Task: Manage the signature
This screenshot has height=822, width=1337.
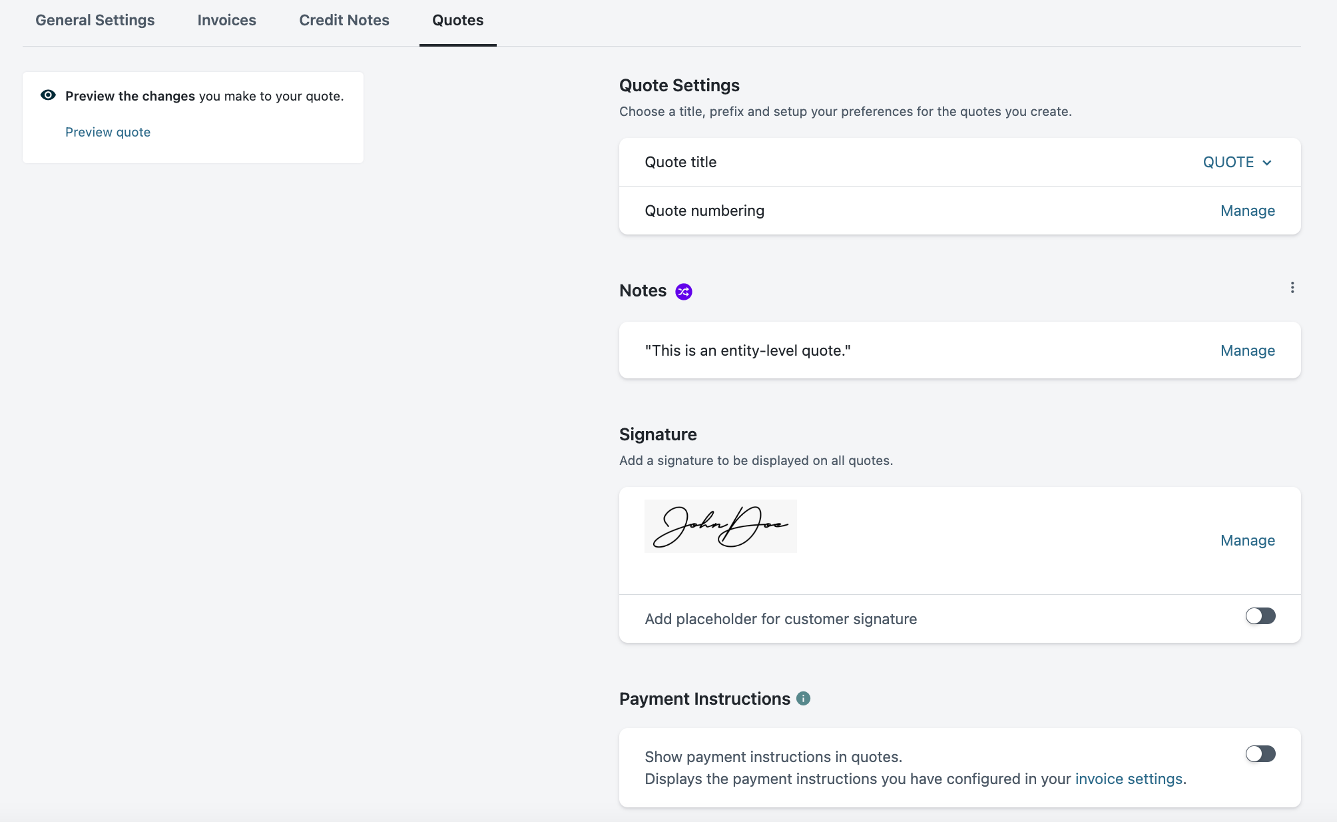Action: [x=1247, y=541]
